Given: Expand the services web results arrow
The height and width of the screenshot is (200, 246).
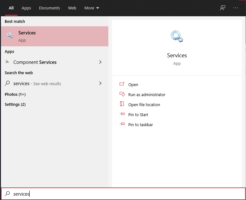Looking at the screenshot, I should pos(100,83).
